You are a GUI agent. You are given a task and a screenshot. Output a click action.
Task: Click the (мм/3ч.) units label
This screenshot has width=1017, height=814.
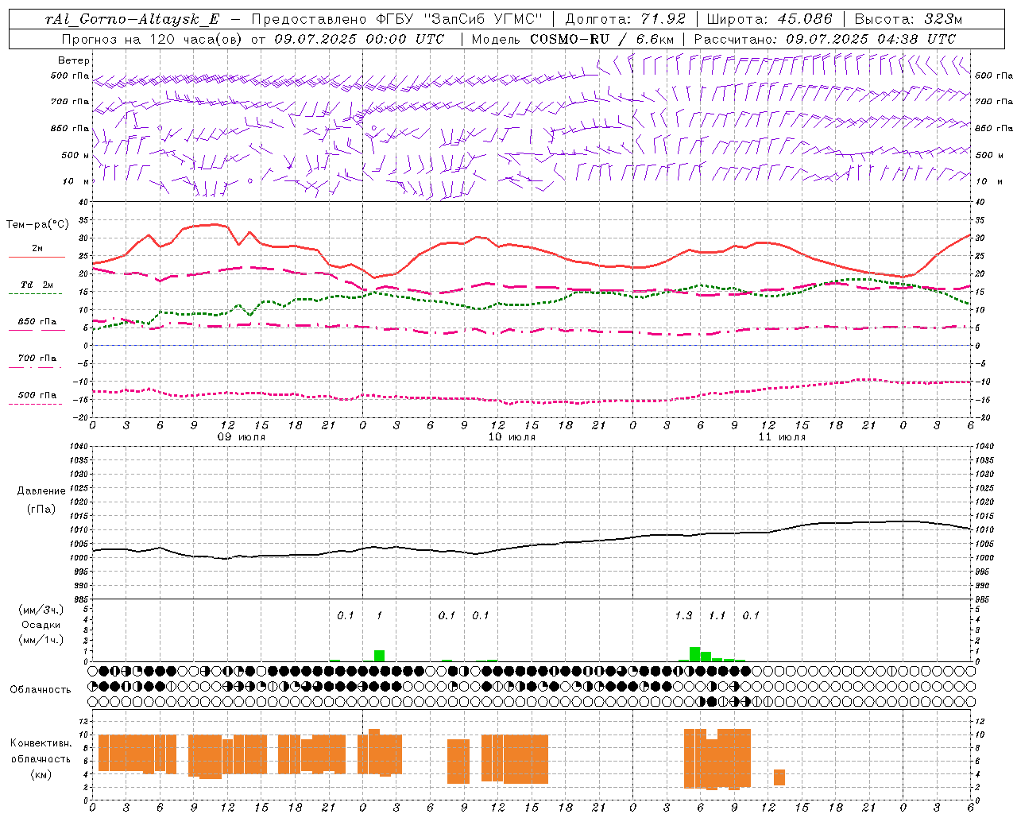[41, 610]
